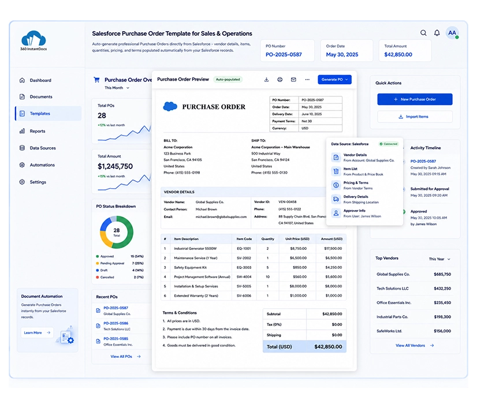Click the Pending Approval yellow legend dot
This screenshot has height=408, width=477.
tap(98, 263)
